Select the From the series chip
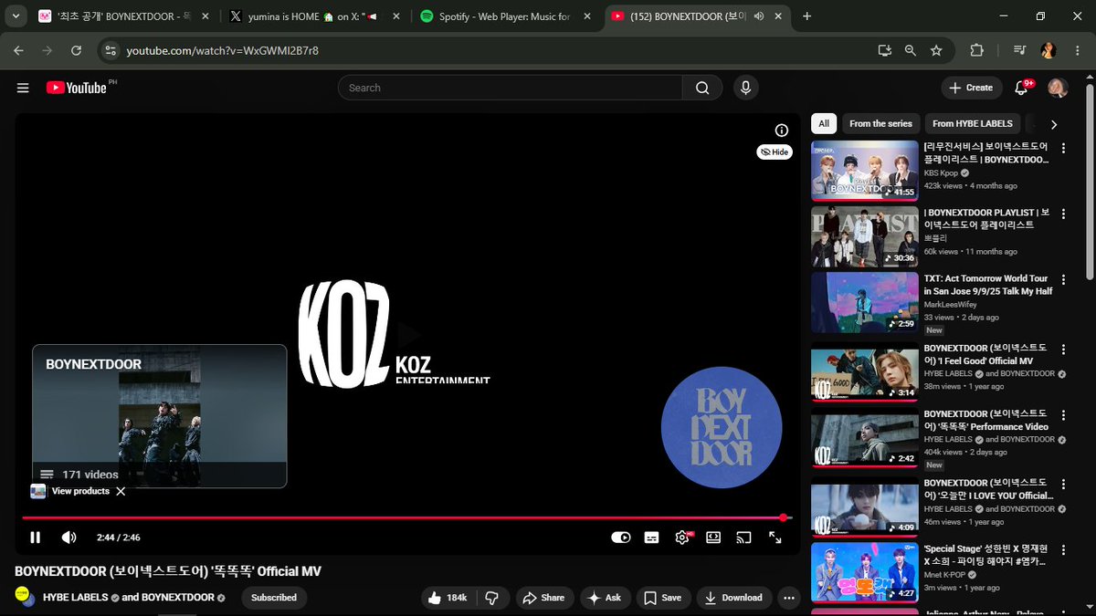 (880, 124)
